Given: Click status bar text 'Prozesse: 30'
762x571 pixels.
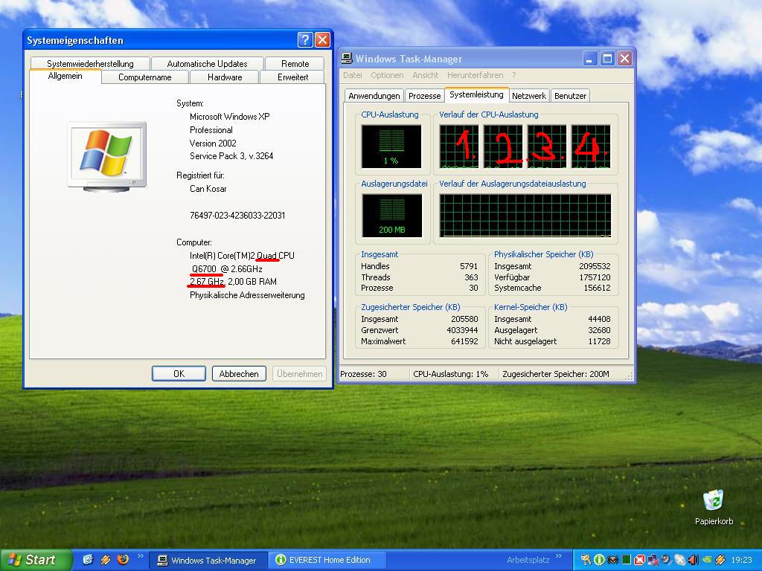Looking at the screenshot, I should click(363, 374).
